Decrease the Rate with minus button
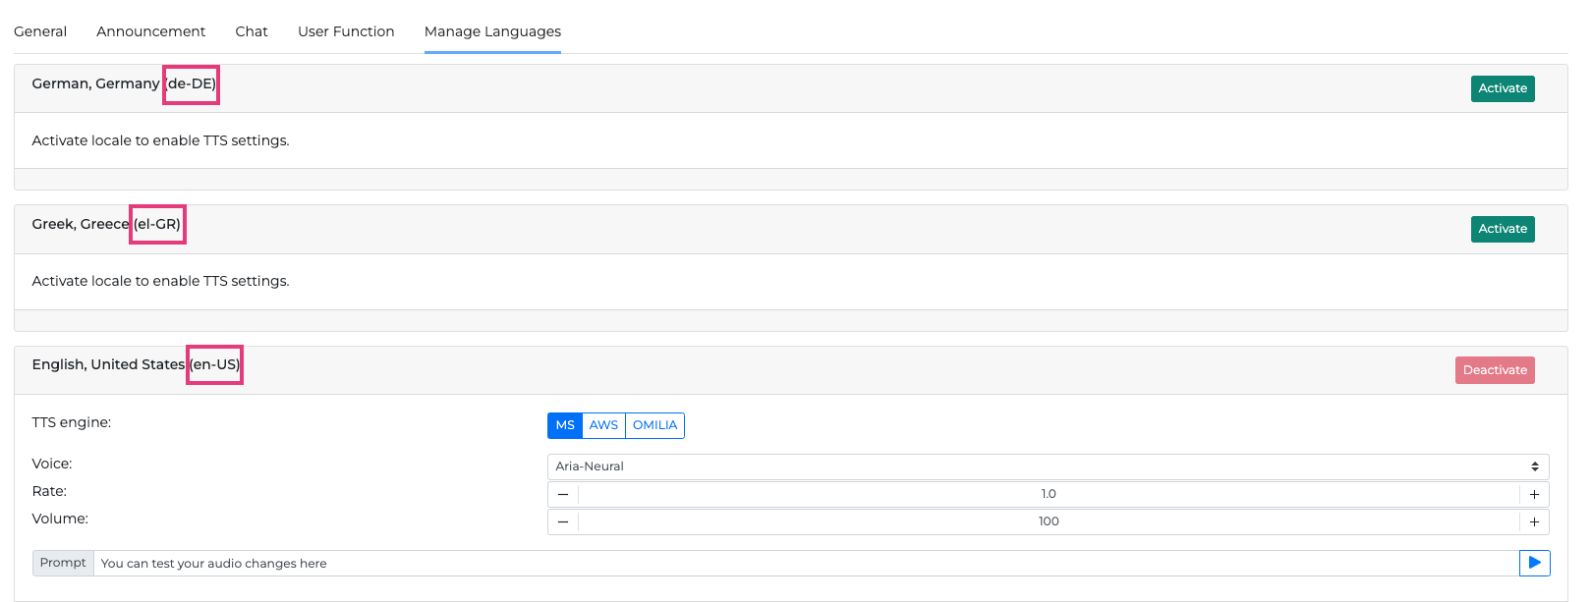This screenshot has height=602, width=1592. pyautogui.click(x=563, y=494)
